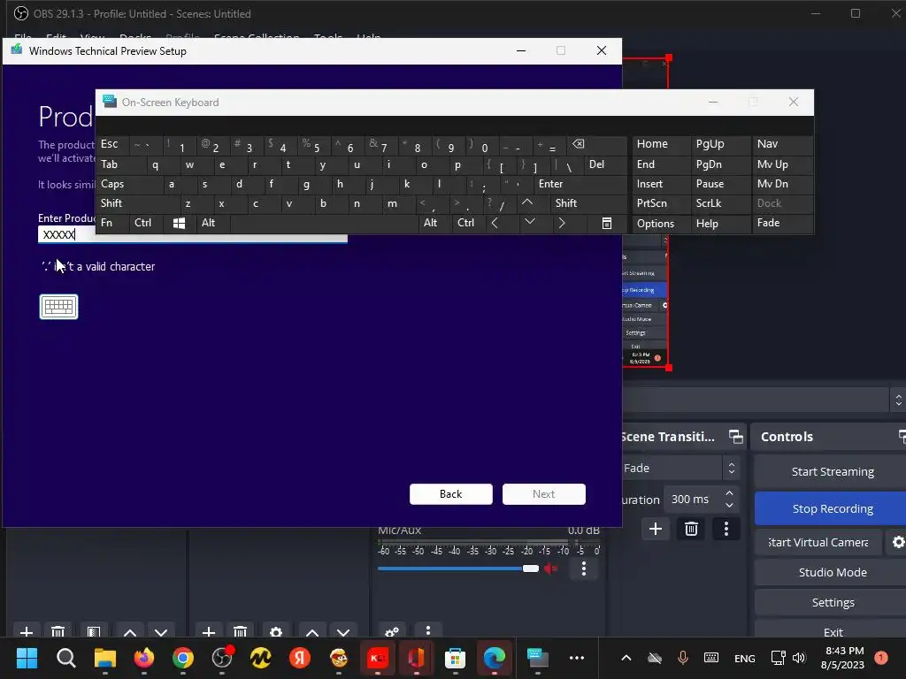Click the Windows logo key on keyboard
The image size is (906, 679).
[179, 223]
